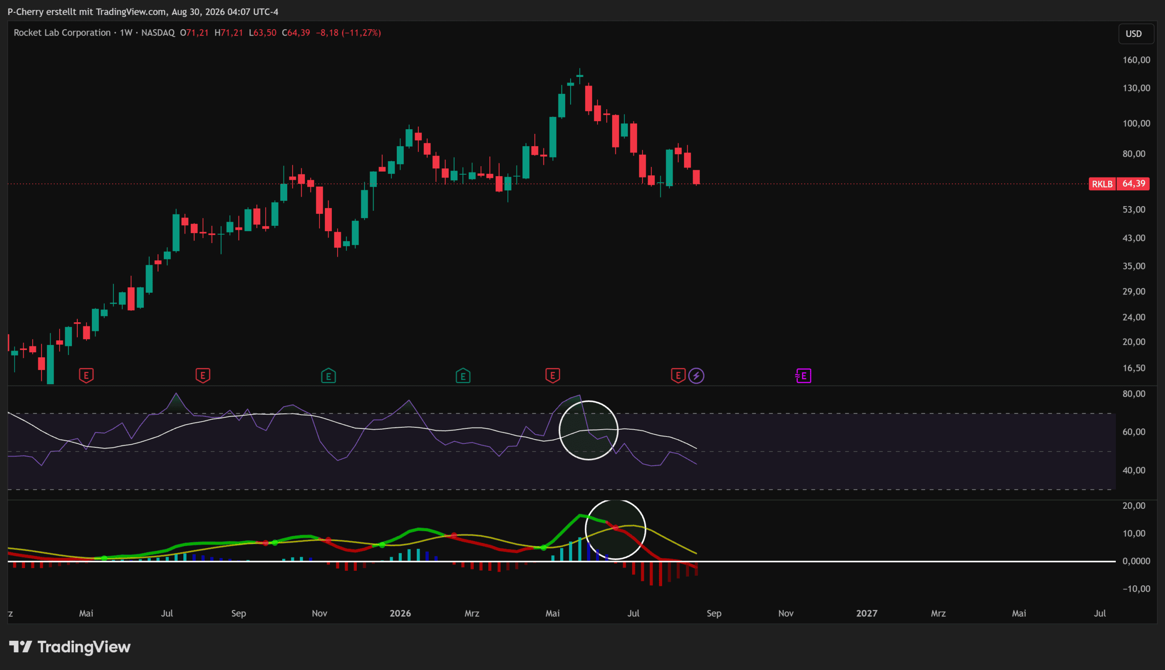
Task: Open red earnings marker between Jul and Sep 2025
Action: tap(203, 376)
